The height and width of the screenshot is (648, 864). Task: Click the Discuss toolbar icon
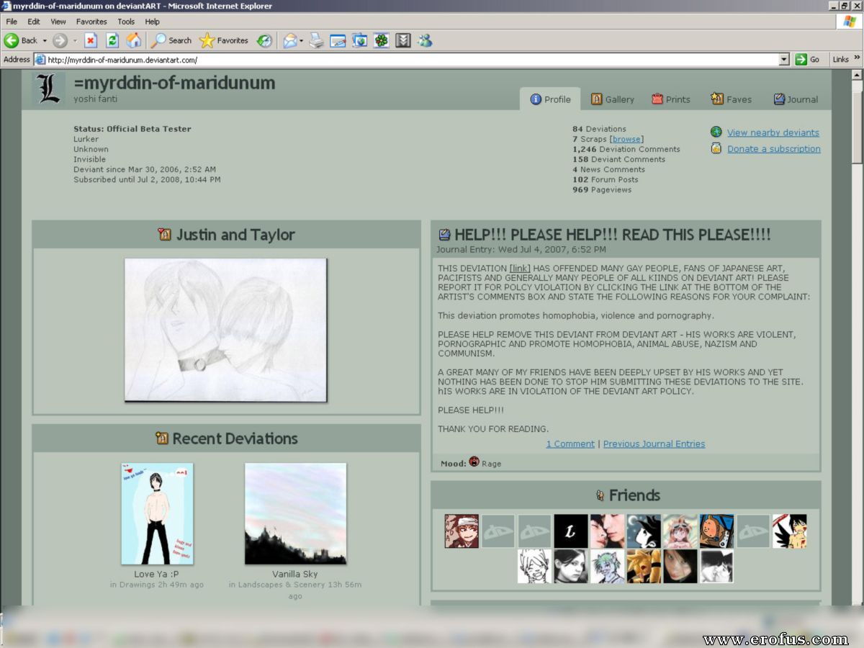[359, 40]
